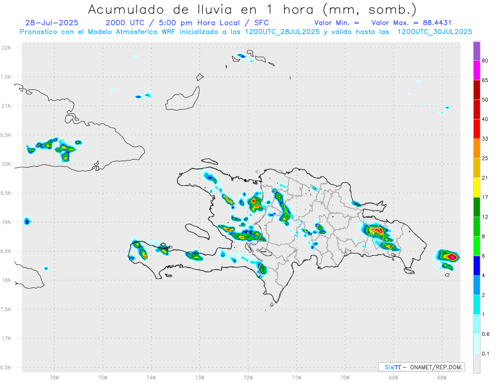Pick the cyan swatch between 1 and 2

point(477,304)
